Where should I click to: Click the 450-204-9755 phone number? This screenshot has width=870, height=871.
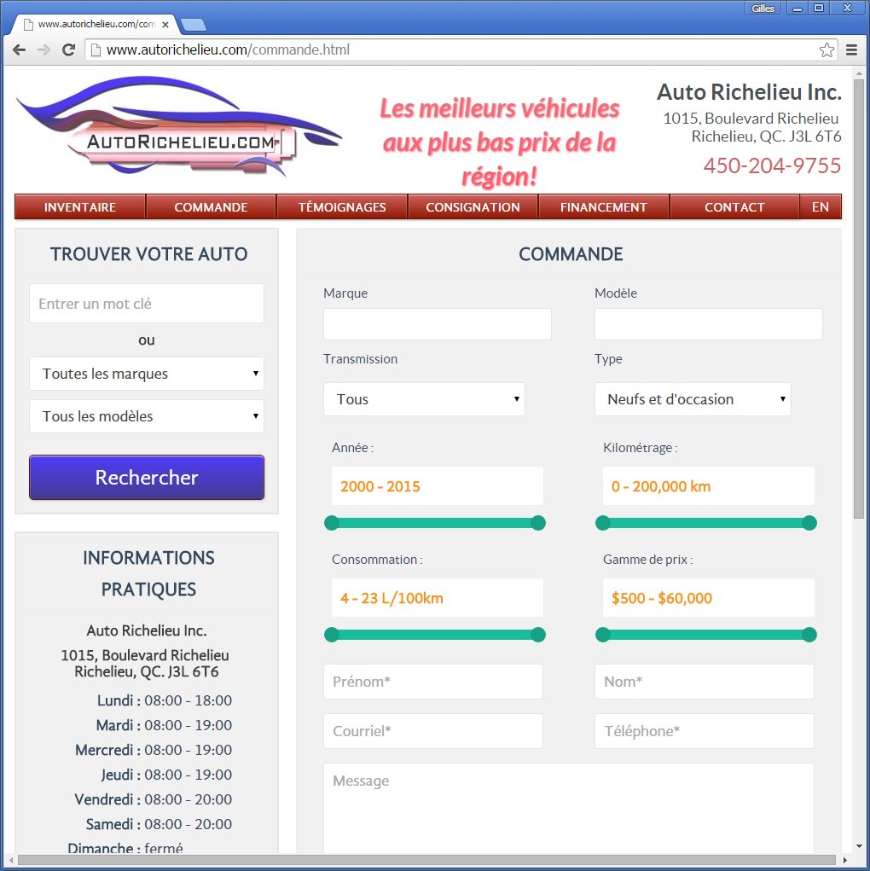772,165
